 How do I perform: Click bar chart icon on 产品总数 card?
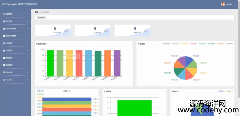tap(66, 30)
